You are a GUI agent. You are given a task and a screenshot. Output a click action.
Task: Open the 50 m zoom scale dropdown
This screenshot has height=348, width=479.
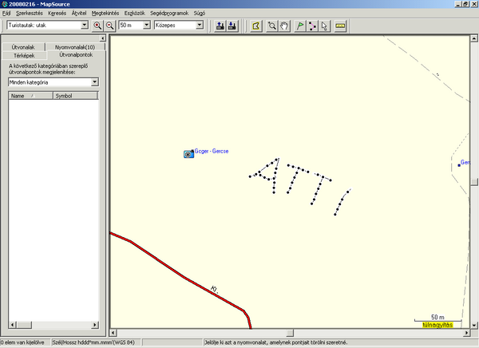(x=145, y=26)
